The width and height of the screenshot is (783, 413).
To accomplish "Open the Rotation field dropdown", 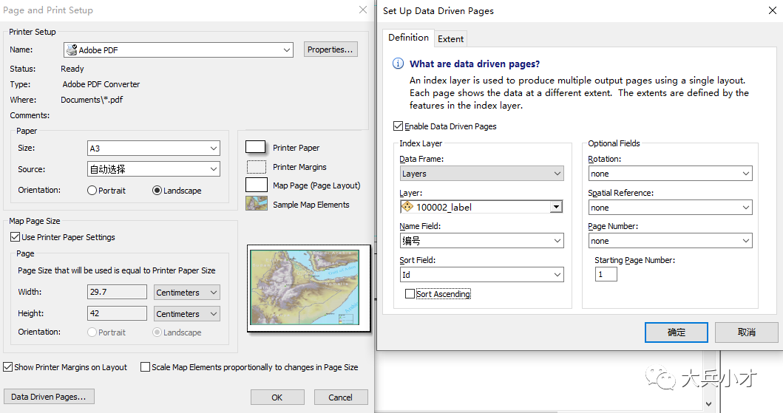I will [x=670, y=174].
